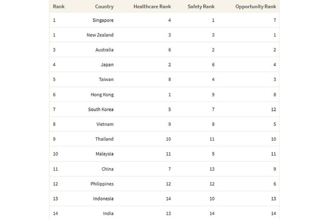This screenshot has height=220, width=330.
Task: Select the New Zealand country cell
Action: coord(100,35)
